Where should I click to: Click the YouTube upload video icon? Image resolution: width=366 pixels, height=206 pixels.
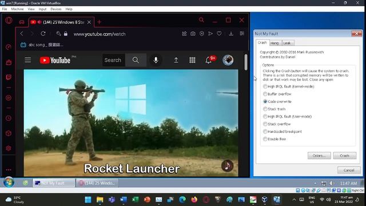click(x=176, y=60)
